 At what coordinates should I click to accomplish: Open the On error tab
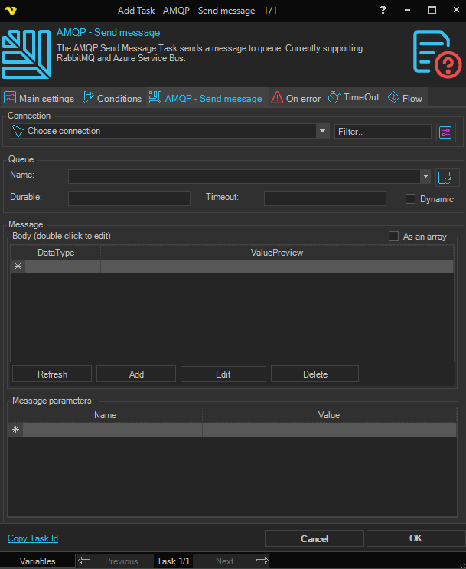(295, 98)
